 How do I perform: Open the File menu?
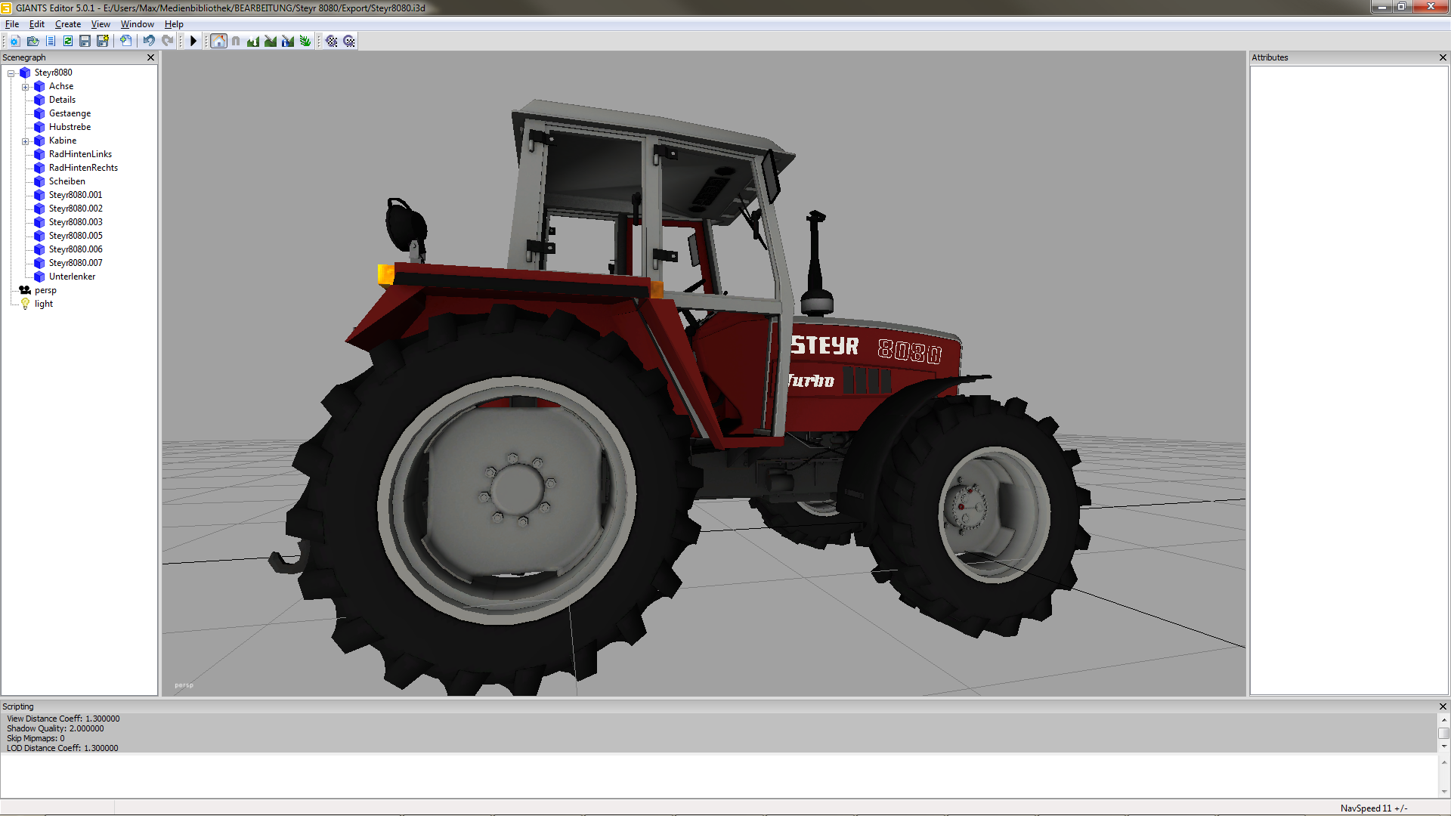point(12,24)
